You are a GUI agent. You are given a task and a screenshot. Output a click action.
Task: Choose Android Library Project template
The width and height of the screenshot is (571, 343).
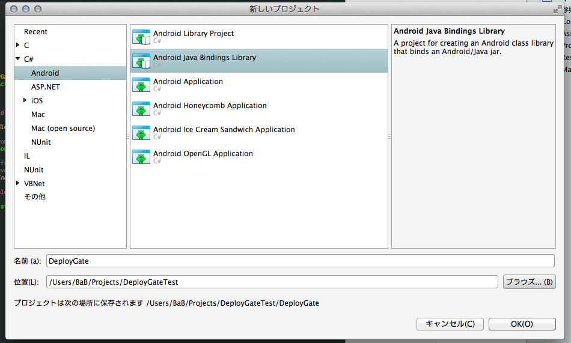(x=194, y=34)
